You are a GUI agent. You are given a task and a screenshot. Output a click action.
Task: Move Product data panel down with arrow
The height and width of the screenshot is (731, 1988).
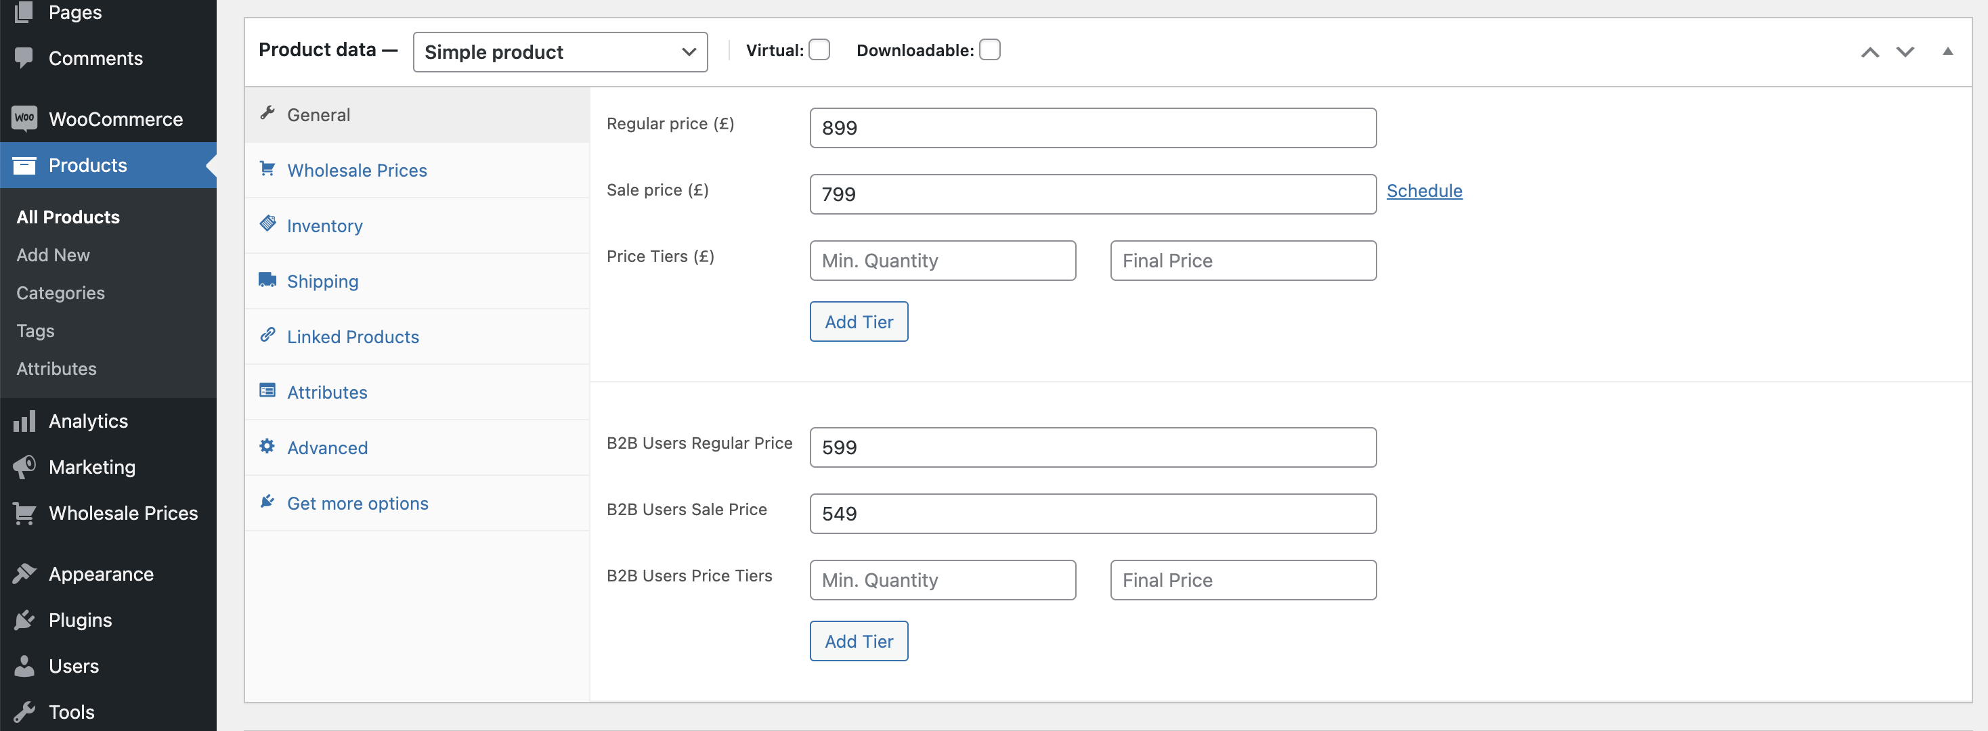coord(1905,51)
